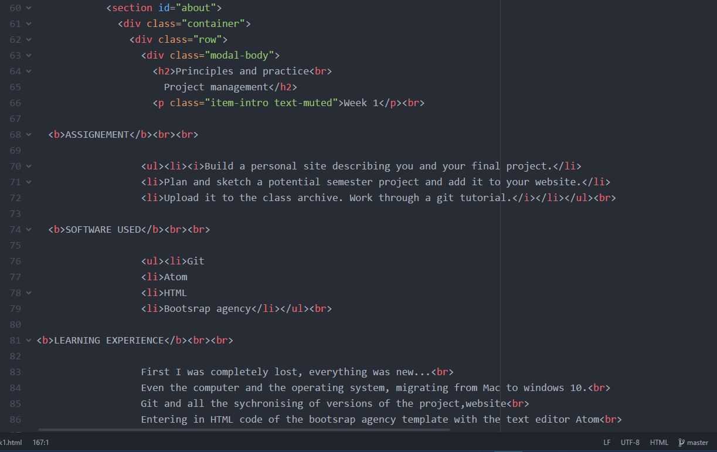717x452 pixels.
Task: Click the file name in the status bar
Action: click(x=11, y=443)
